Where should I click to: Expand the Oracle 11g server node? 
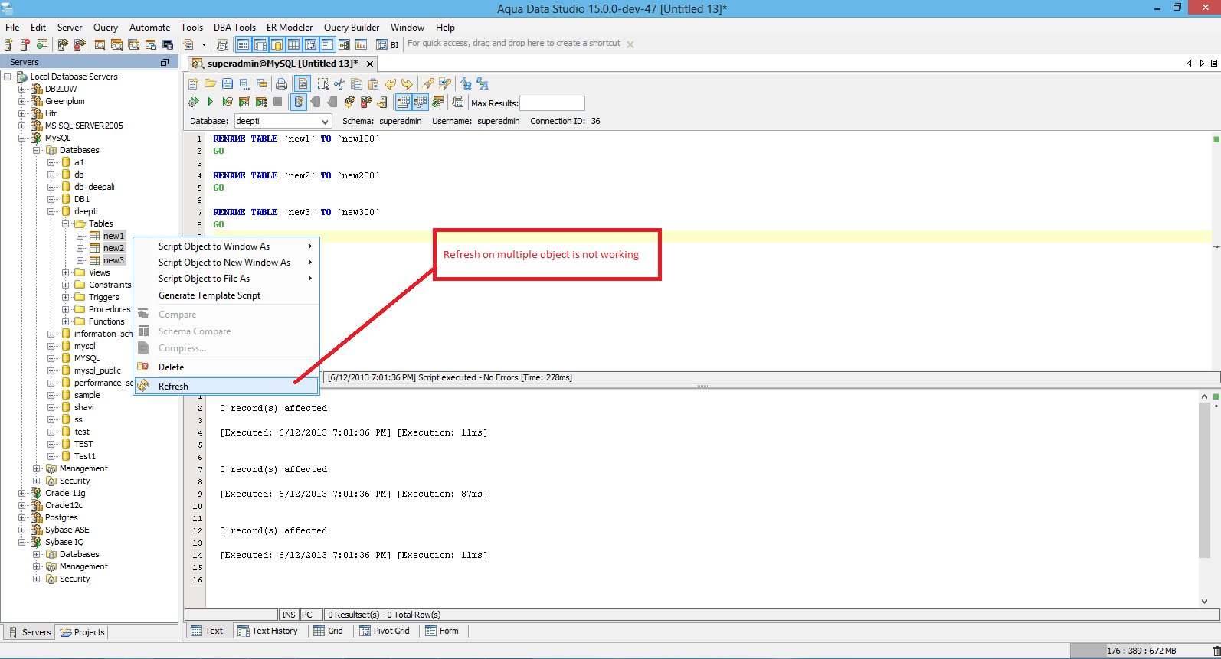pyautogui.click(x=22, y=493)
